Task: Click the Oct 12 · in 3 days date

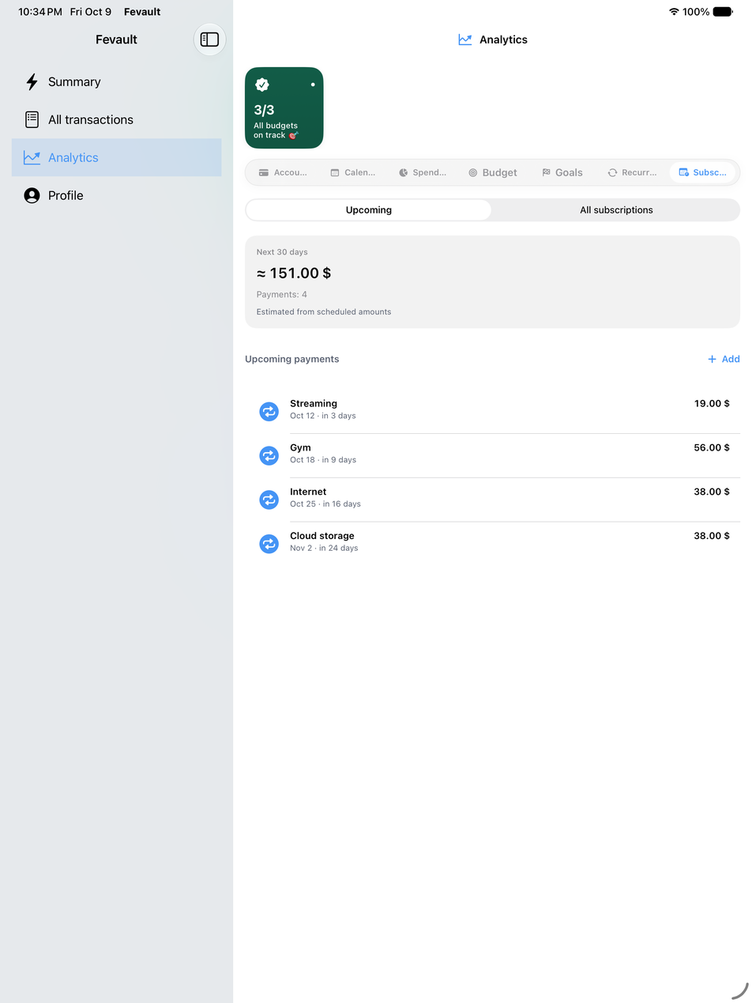Action: 323,416
